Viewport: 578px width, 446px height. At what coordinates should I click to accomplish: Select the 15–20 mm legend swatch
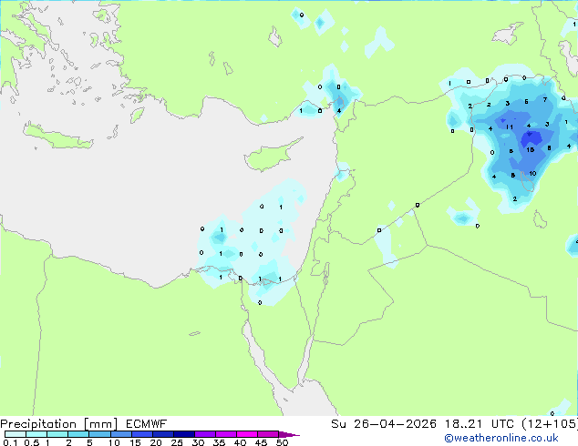(x=142, y=434)
